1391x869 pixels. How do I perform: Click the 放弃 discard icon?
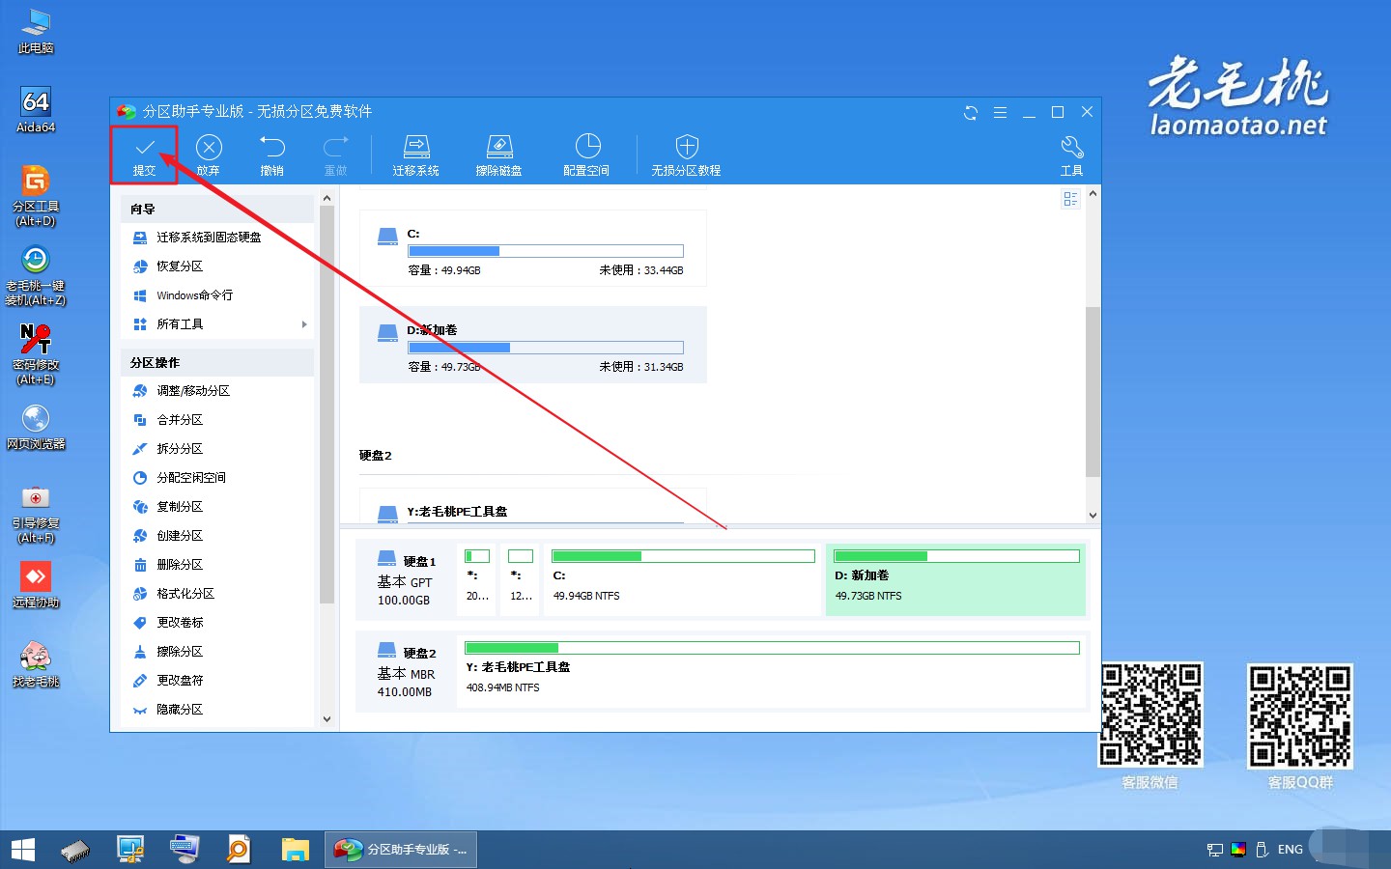tap(209, 147)
